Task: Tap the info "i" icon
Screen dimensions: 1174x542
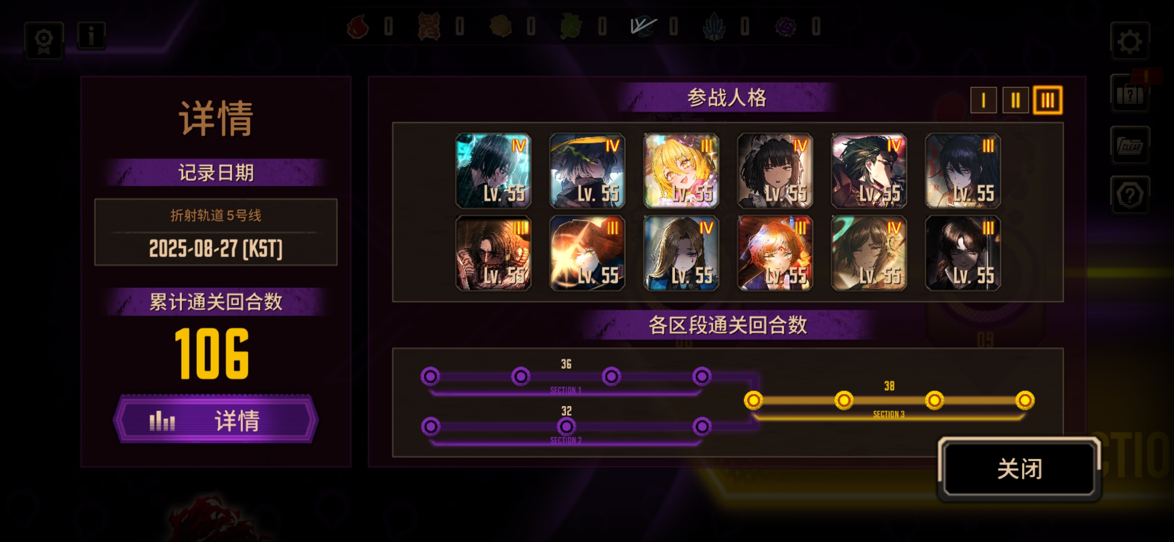Action: point(91,36)
